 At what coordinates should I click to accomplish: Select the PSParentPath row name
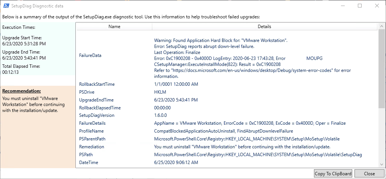[x=92, y=139]
